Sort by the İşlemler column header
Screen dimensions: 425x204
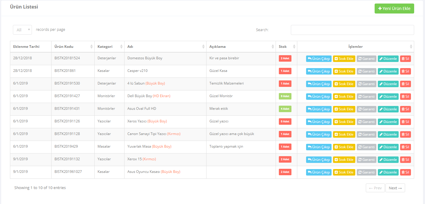pyautogui.click(x=355, y=47)
